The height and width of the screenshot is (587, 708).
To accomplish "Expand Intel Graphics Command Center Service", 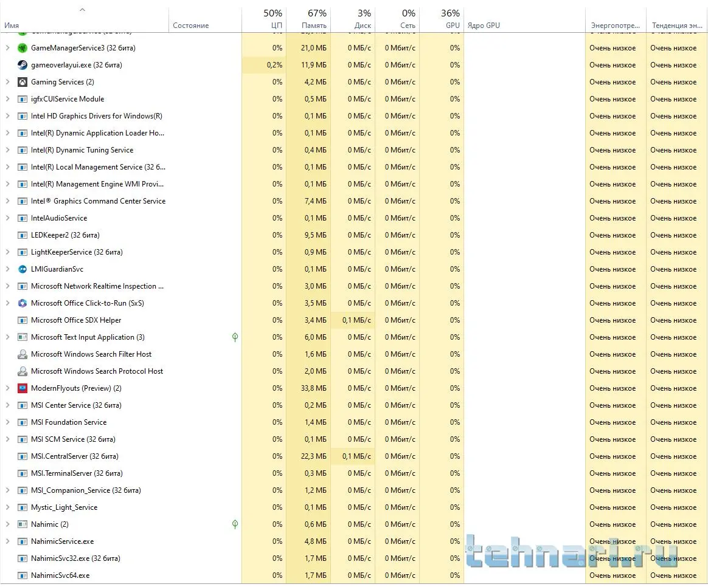I will (7, 201).
